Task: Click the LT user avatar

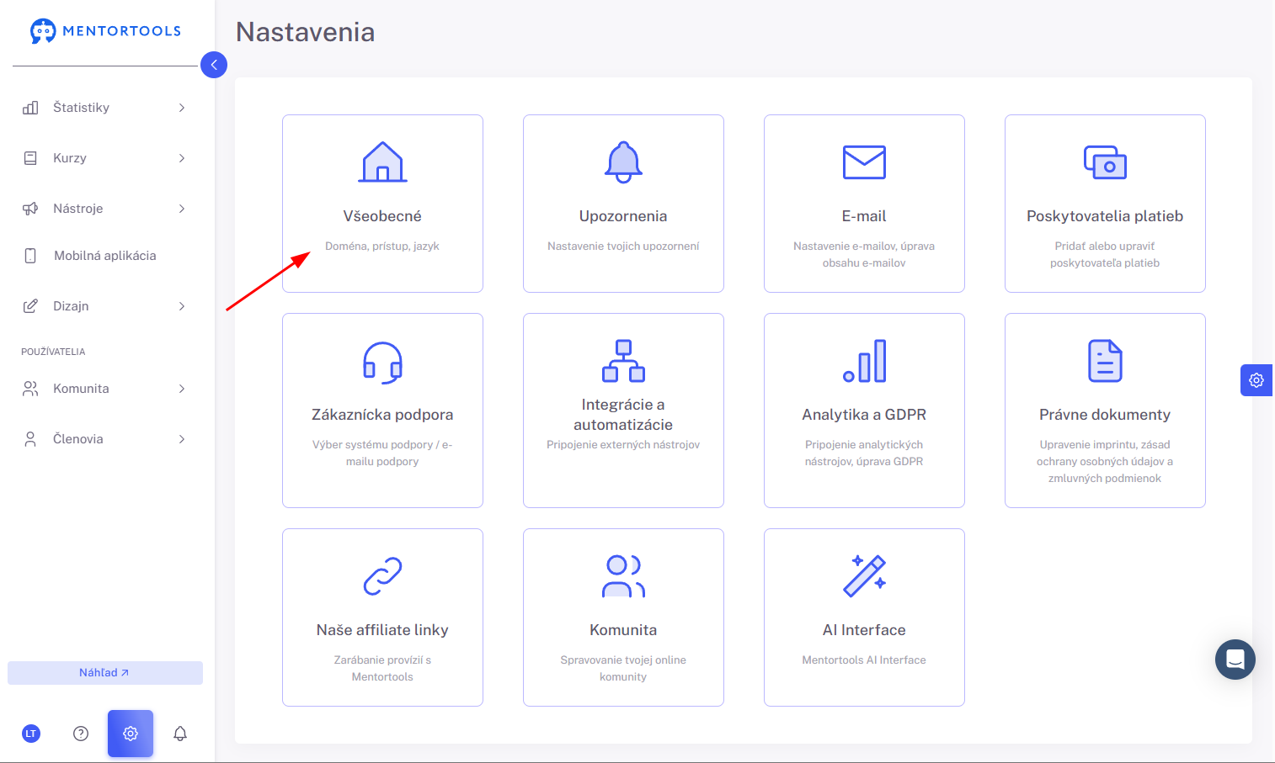Action: tap(31, 734)
